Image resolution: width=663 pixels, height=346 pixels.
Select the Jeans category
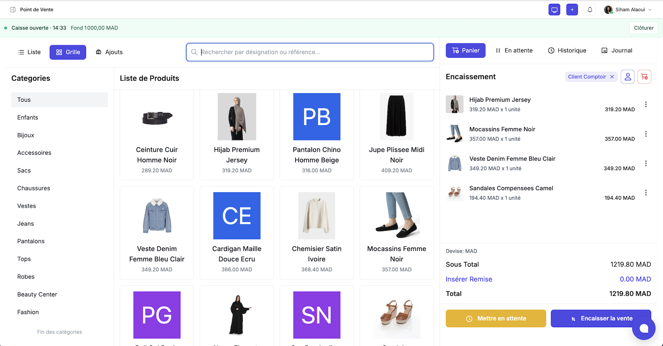tap(60, 223)
